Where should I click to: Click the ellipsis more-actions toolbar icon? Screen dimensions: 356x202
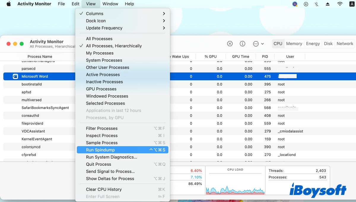pyautogui.click(x=256, y=44)
